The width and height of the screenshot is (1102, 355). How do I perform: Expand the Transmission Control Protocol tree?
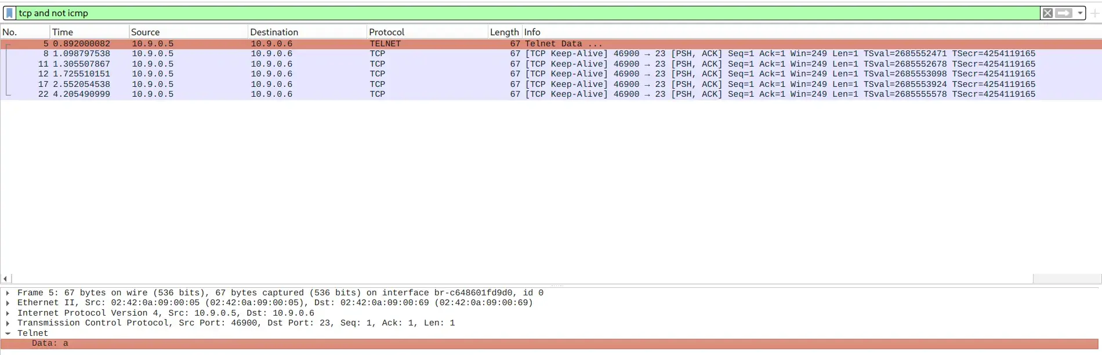click(x=8, y=323)
